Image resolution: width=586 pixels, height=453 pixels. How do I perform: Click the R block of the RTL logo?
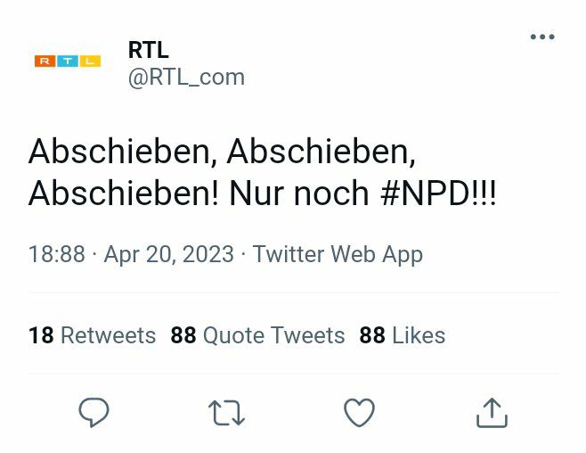click(45, 62)
